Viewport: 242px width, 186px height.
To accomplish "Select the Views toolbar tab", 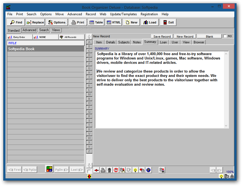I will pos(56,30).
